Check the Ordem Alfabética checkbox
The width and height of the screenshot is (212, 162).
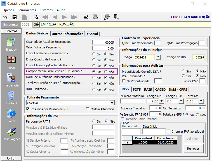tap(88, 109)
